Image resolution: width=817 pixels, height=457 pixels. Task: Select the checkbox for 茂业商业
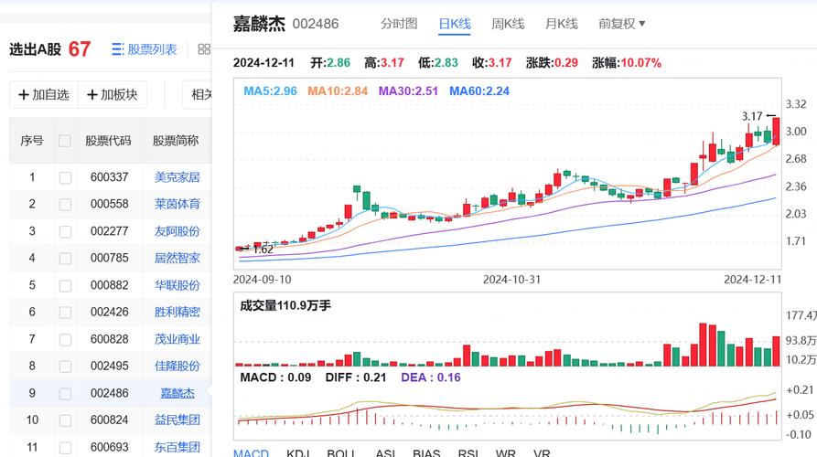coord(65,339)
